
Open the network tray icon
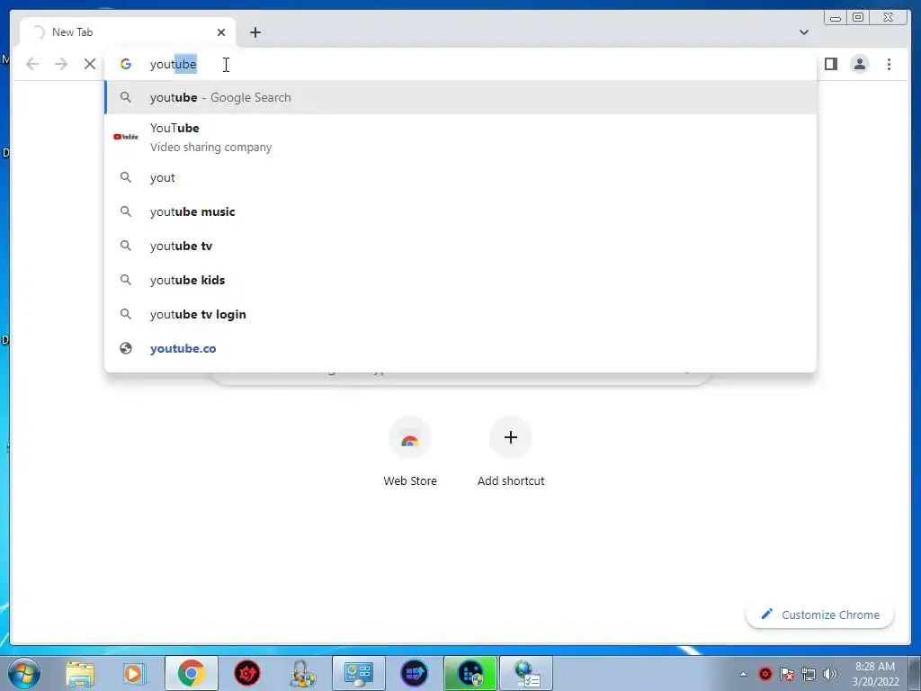coord(809,674)
